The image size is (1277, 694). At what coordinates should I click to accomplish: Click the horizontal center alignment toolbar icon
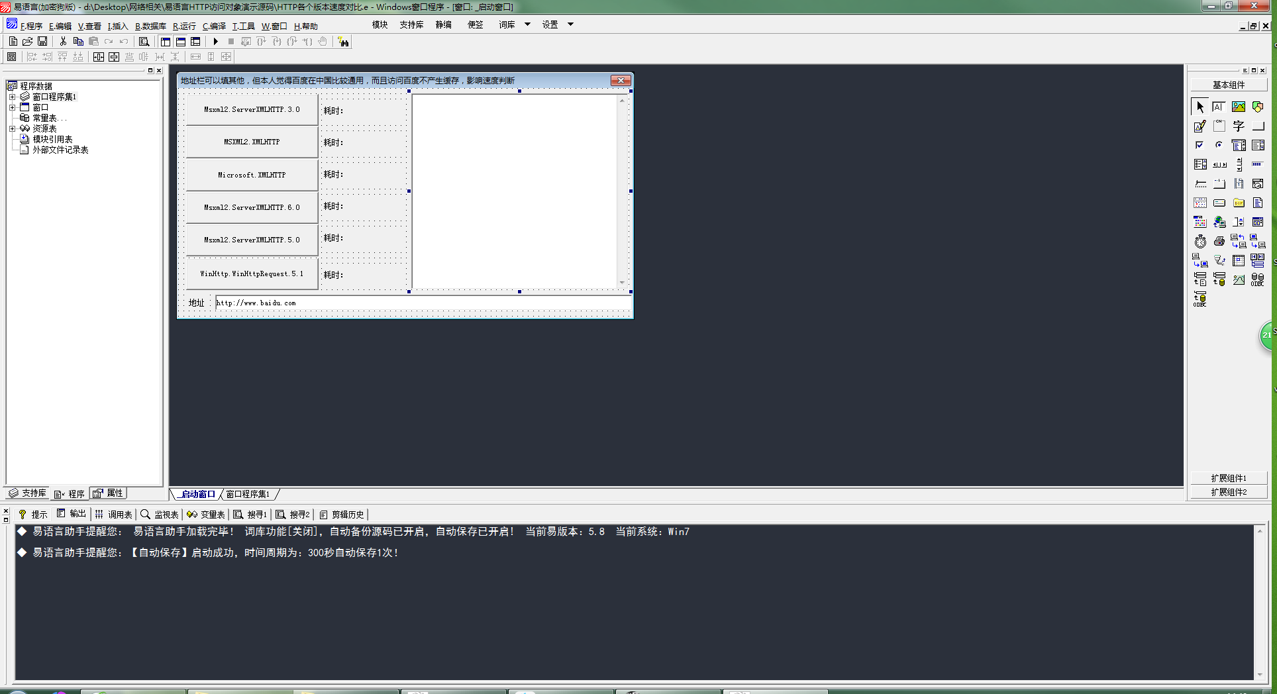point(98,57)
